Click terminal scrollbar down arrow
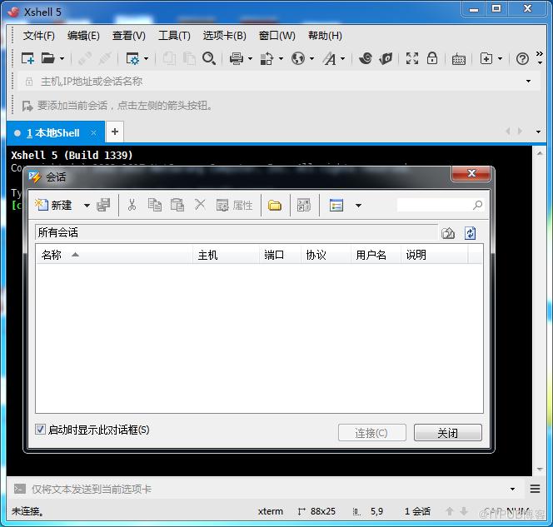553x527 pixels. coord(540,470)
